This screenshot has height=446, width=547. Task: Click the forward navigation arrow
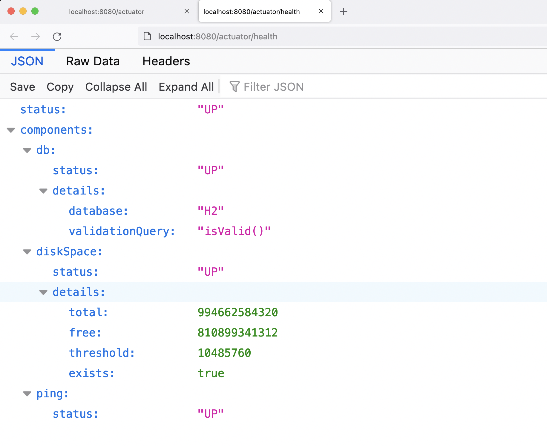(x=35, y=36)
